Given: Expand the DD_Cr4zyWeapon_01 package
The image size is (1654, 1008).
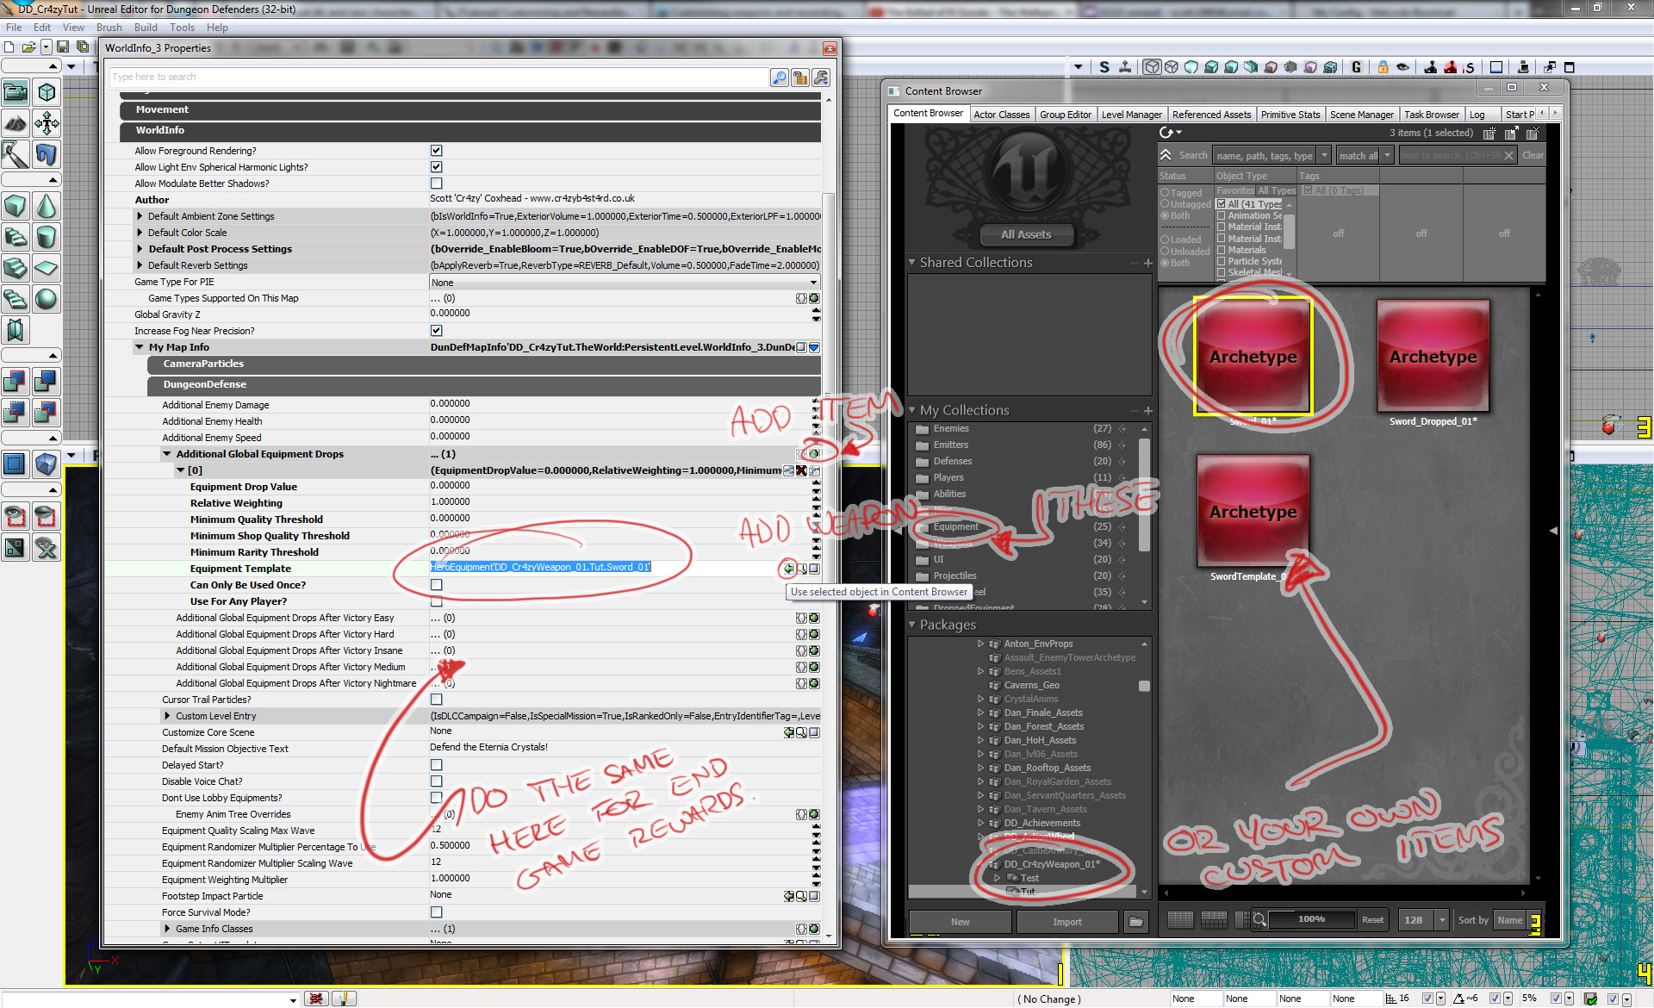Looking at the screenshot, I should 981,864.
